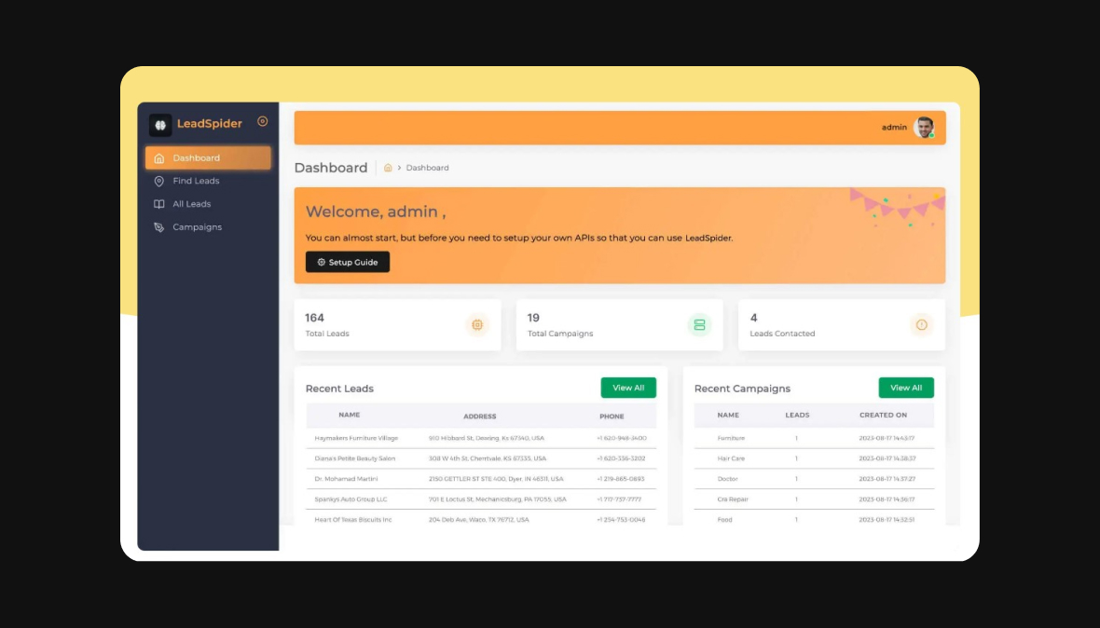Click the LeadSpider logo icon

160,125
